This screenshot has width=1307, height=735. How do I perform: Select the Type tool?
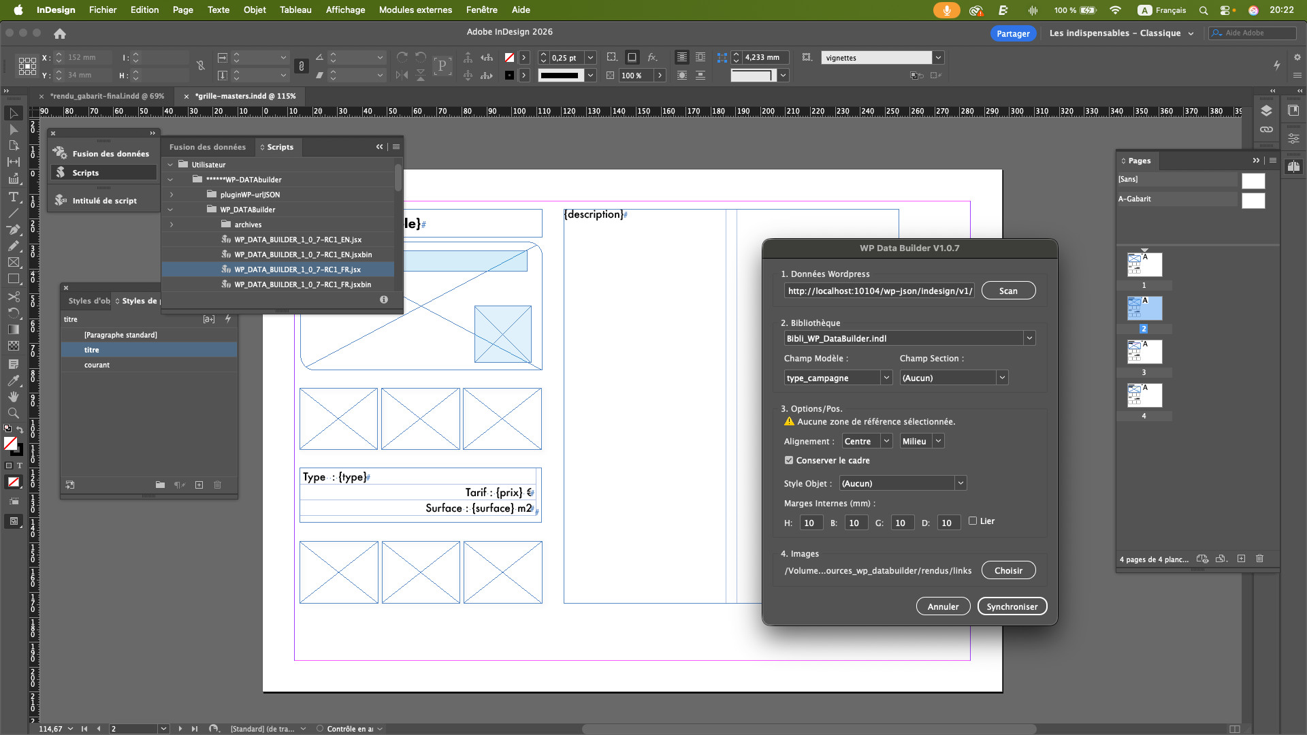[x=13, y=197]
